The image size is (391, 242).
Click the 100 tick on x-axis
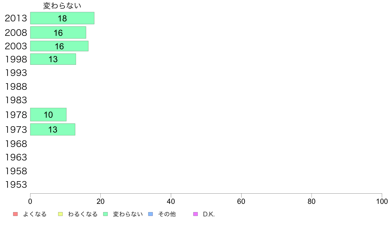(x=382, y=201)
